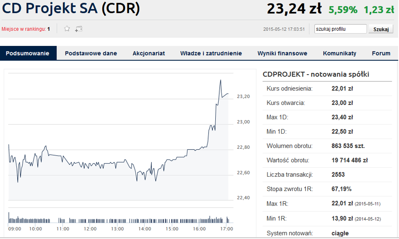This screenshot has width=399, height=239.
Task: Open Wyniki finansowe tab
Action: click(x=282, y=54)
